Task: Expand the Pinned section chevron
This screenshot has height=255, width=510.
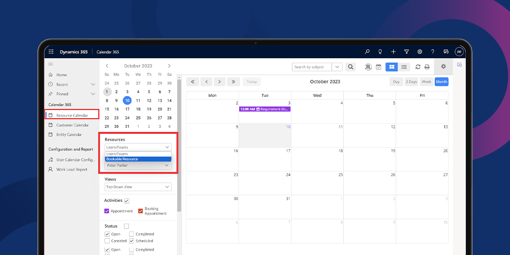Action: (x=93, y=94)
